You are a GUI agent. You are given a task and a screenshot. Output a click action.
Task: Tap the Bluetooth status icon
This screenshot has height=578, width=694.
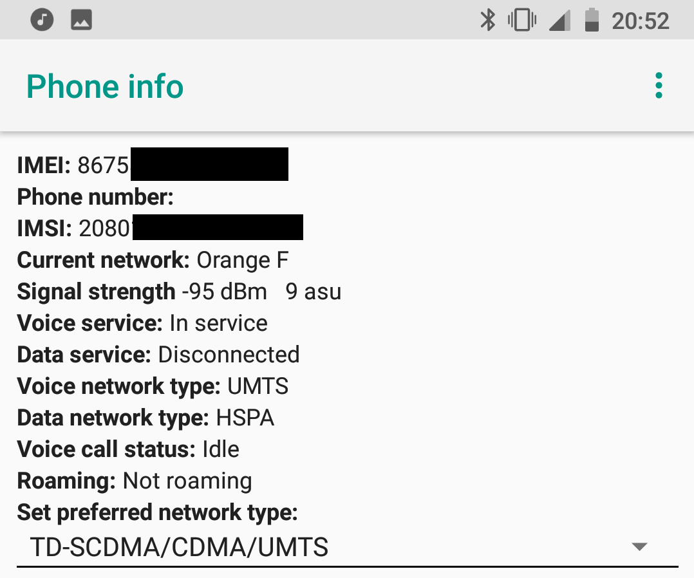click(x=488, y=21)
